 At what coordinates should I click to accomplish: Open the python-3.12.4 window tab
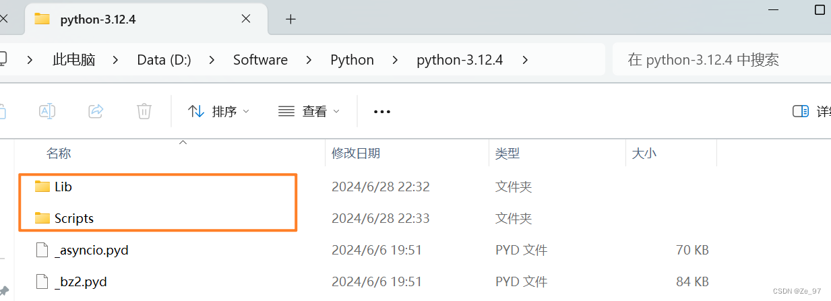(145, 19)
